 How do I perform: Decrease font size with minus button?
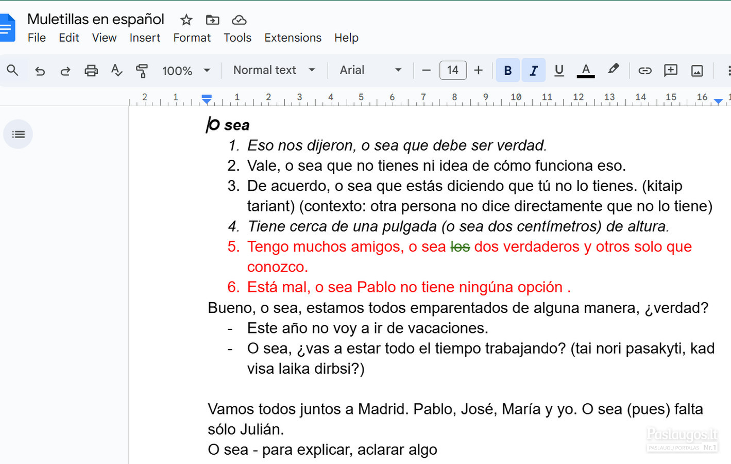click(426, 70)
